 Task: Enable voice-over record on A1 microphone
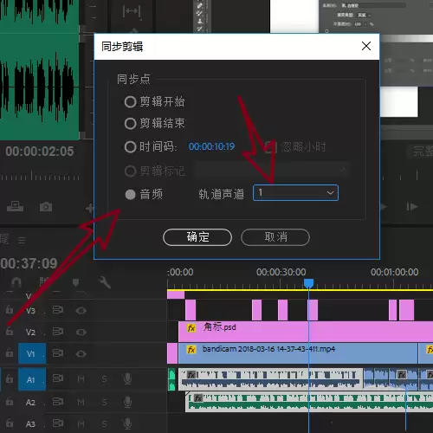coord(127,378)
